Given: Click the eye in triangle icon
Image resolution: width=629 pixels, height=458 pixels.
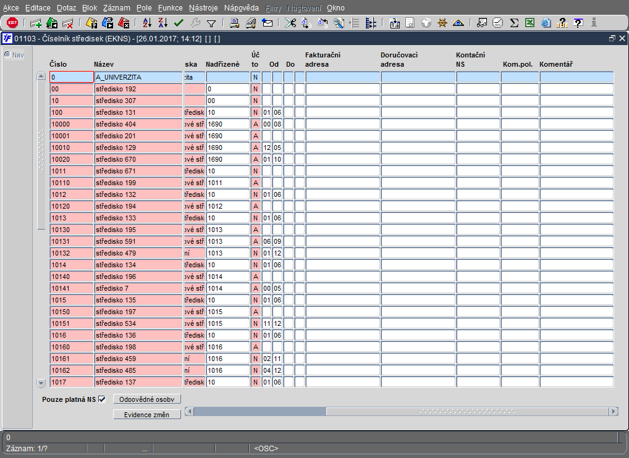Looking at the screenshot, I should (x=458, y=23).
